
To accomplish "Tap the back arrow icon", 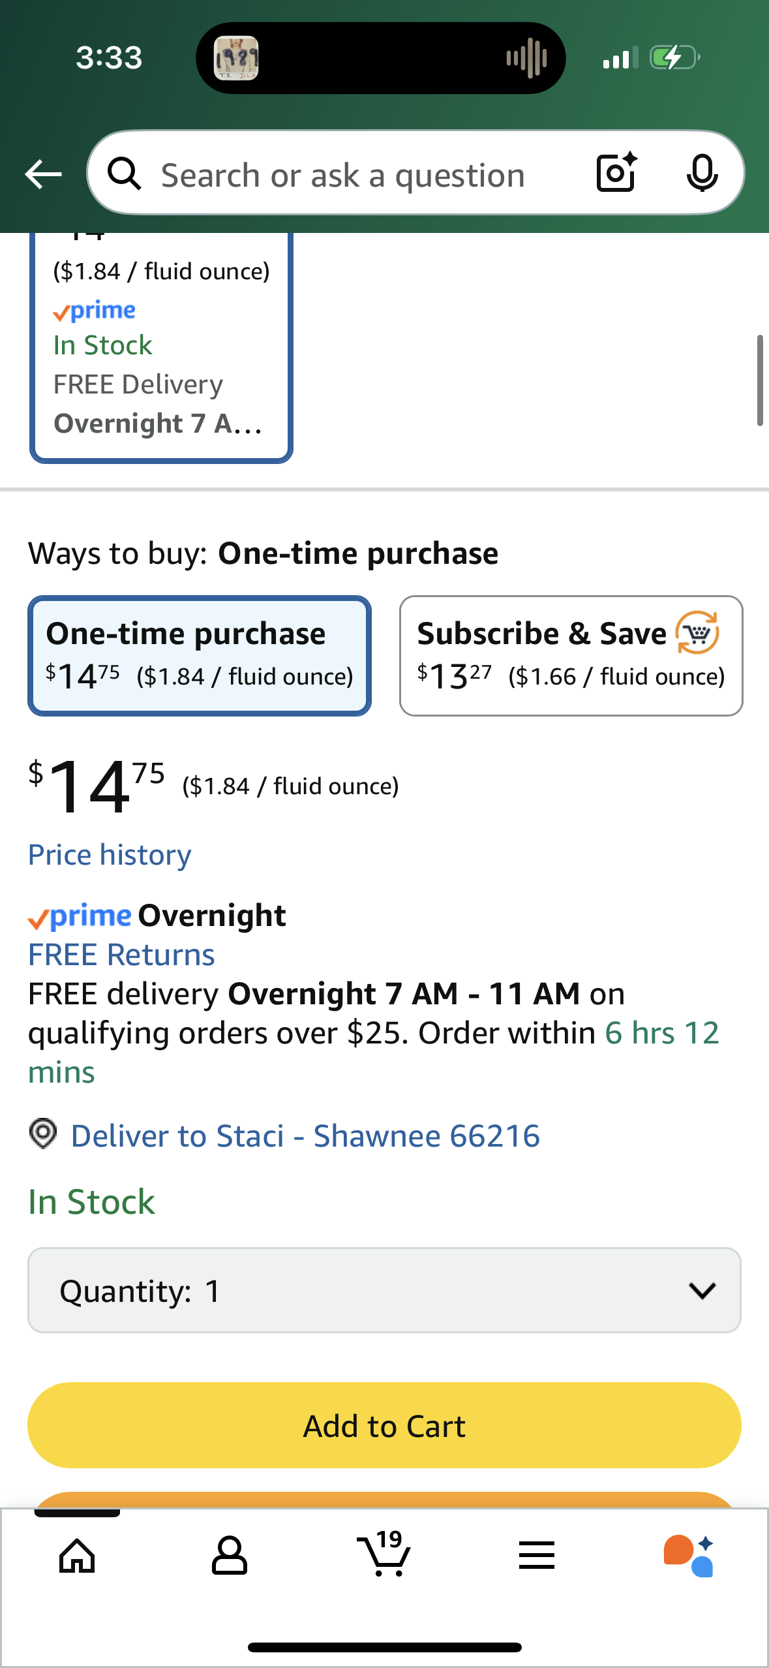I will (43, 174).
